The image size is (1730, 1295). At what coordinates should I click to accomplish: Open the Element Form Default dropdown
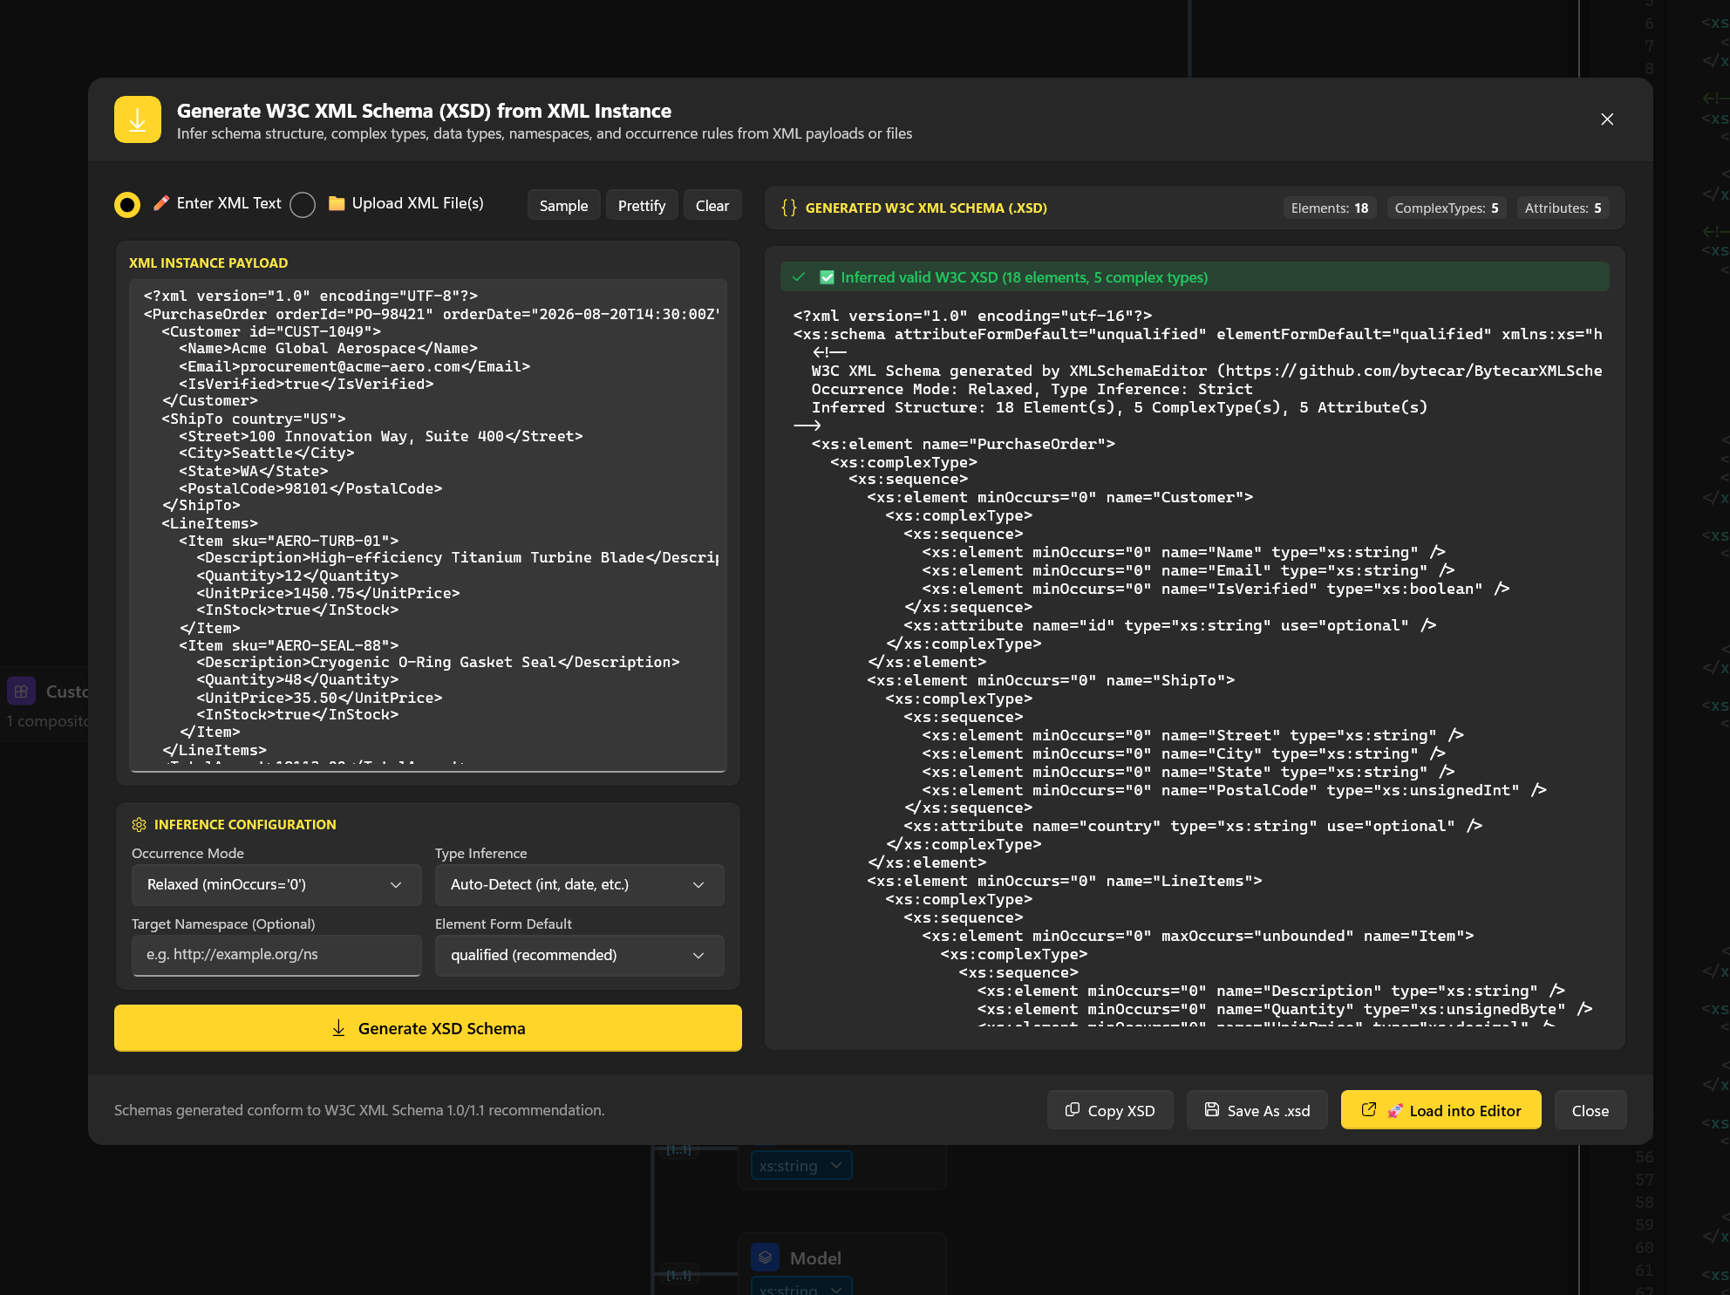[580, 955]
